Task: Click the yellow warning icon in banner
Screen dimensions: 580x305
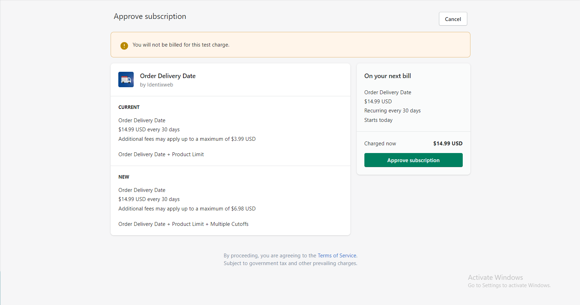Action: point(124,46)
